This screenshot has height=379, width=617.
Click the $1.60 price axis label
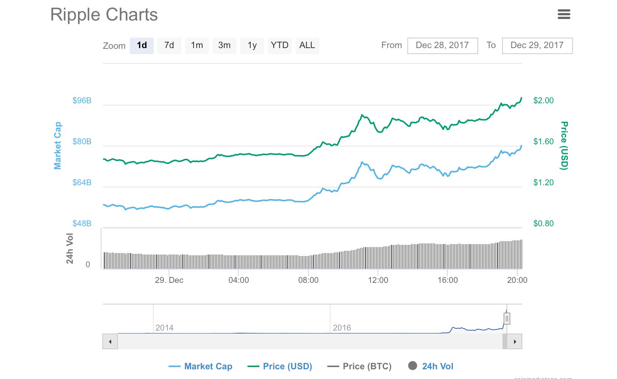click(x=544, y=141)
